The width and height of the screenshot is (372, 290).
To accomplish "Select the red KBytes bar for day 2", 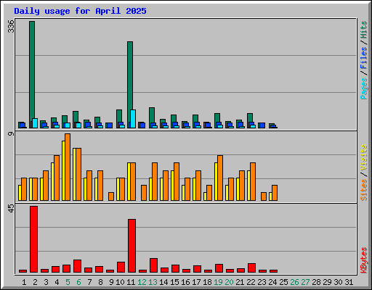I will 34,239.
